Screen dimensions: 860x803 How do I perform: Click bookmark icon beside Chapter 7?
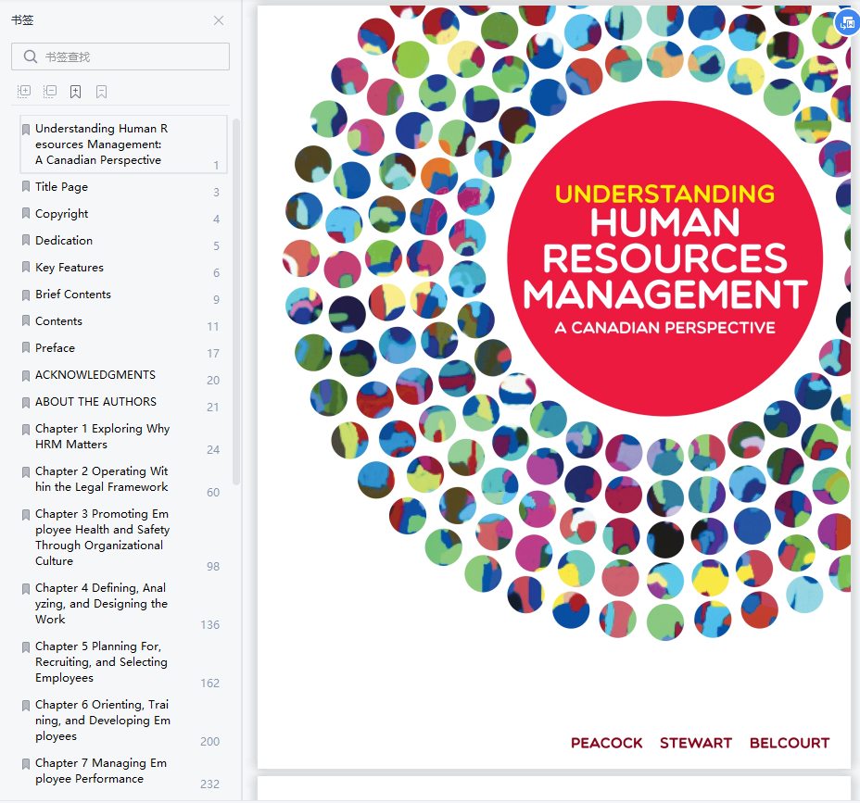point(25,764)
